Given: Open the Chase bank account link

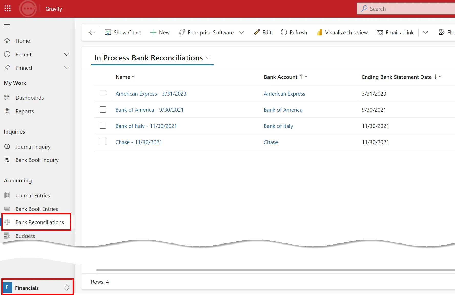Looking at the screenshot, I should (271, 142).
